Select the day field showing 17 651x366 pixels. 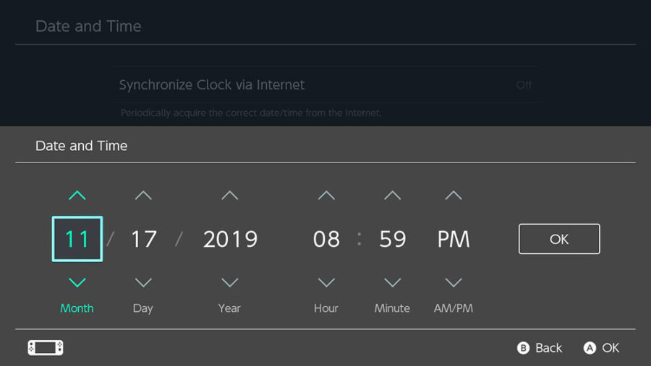click(143, 239)
